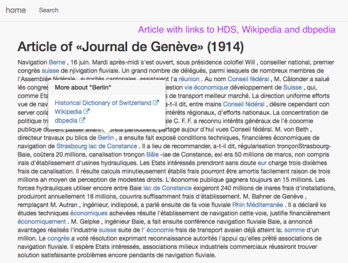
Task: Click external-link icon beside Historical Dictionary of Switzerland
Action: [156, 103]
